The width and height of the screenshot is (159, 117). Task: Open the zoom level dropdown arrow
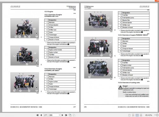[155, 115]
